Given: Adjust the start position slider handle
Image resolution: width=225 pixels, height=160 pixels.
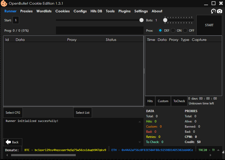Looking at the screenshot, I should [x=141, y=20].
